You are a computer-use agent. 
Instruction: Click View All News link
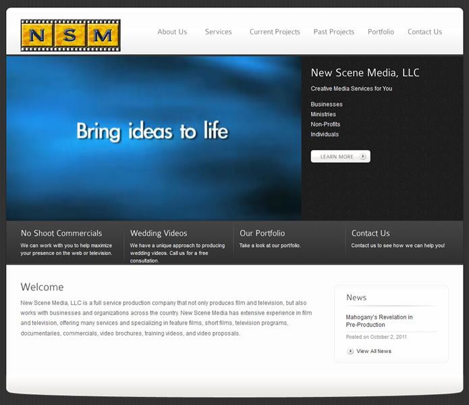click(x=374, y=351)
